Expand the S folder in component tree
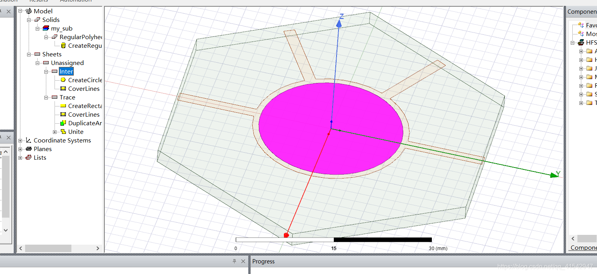597x274 pixels. point(581,94)
